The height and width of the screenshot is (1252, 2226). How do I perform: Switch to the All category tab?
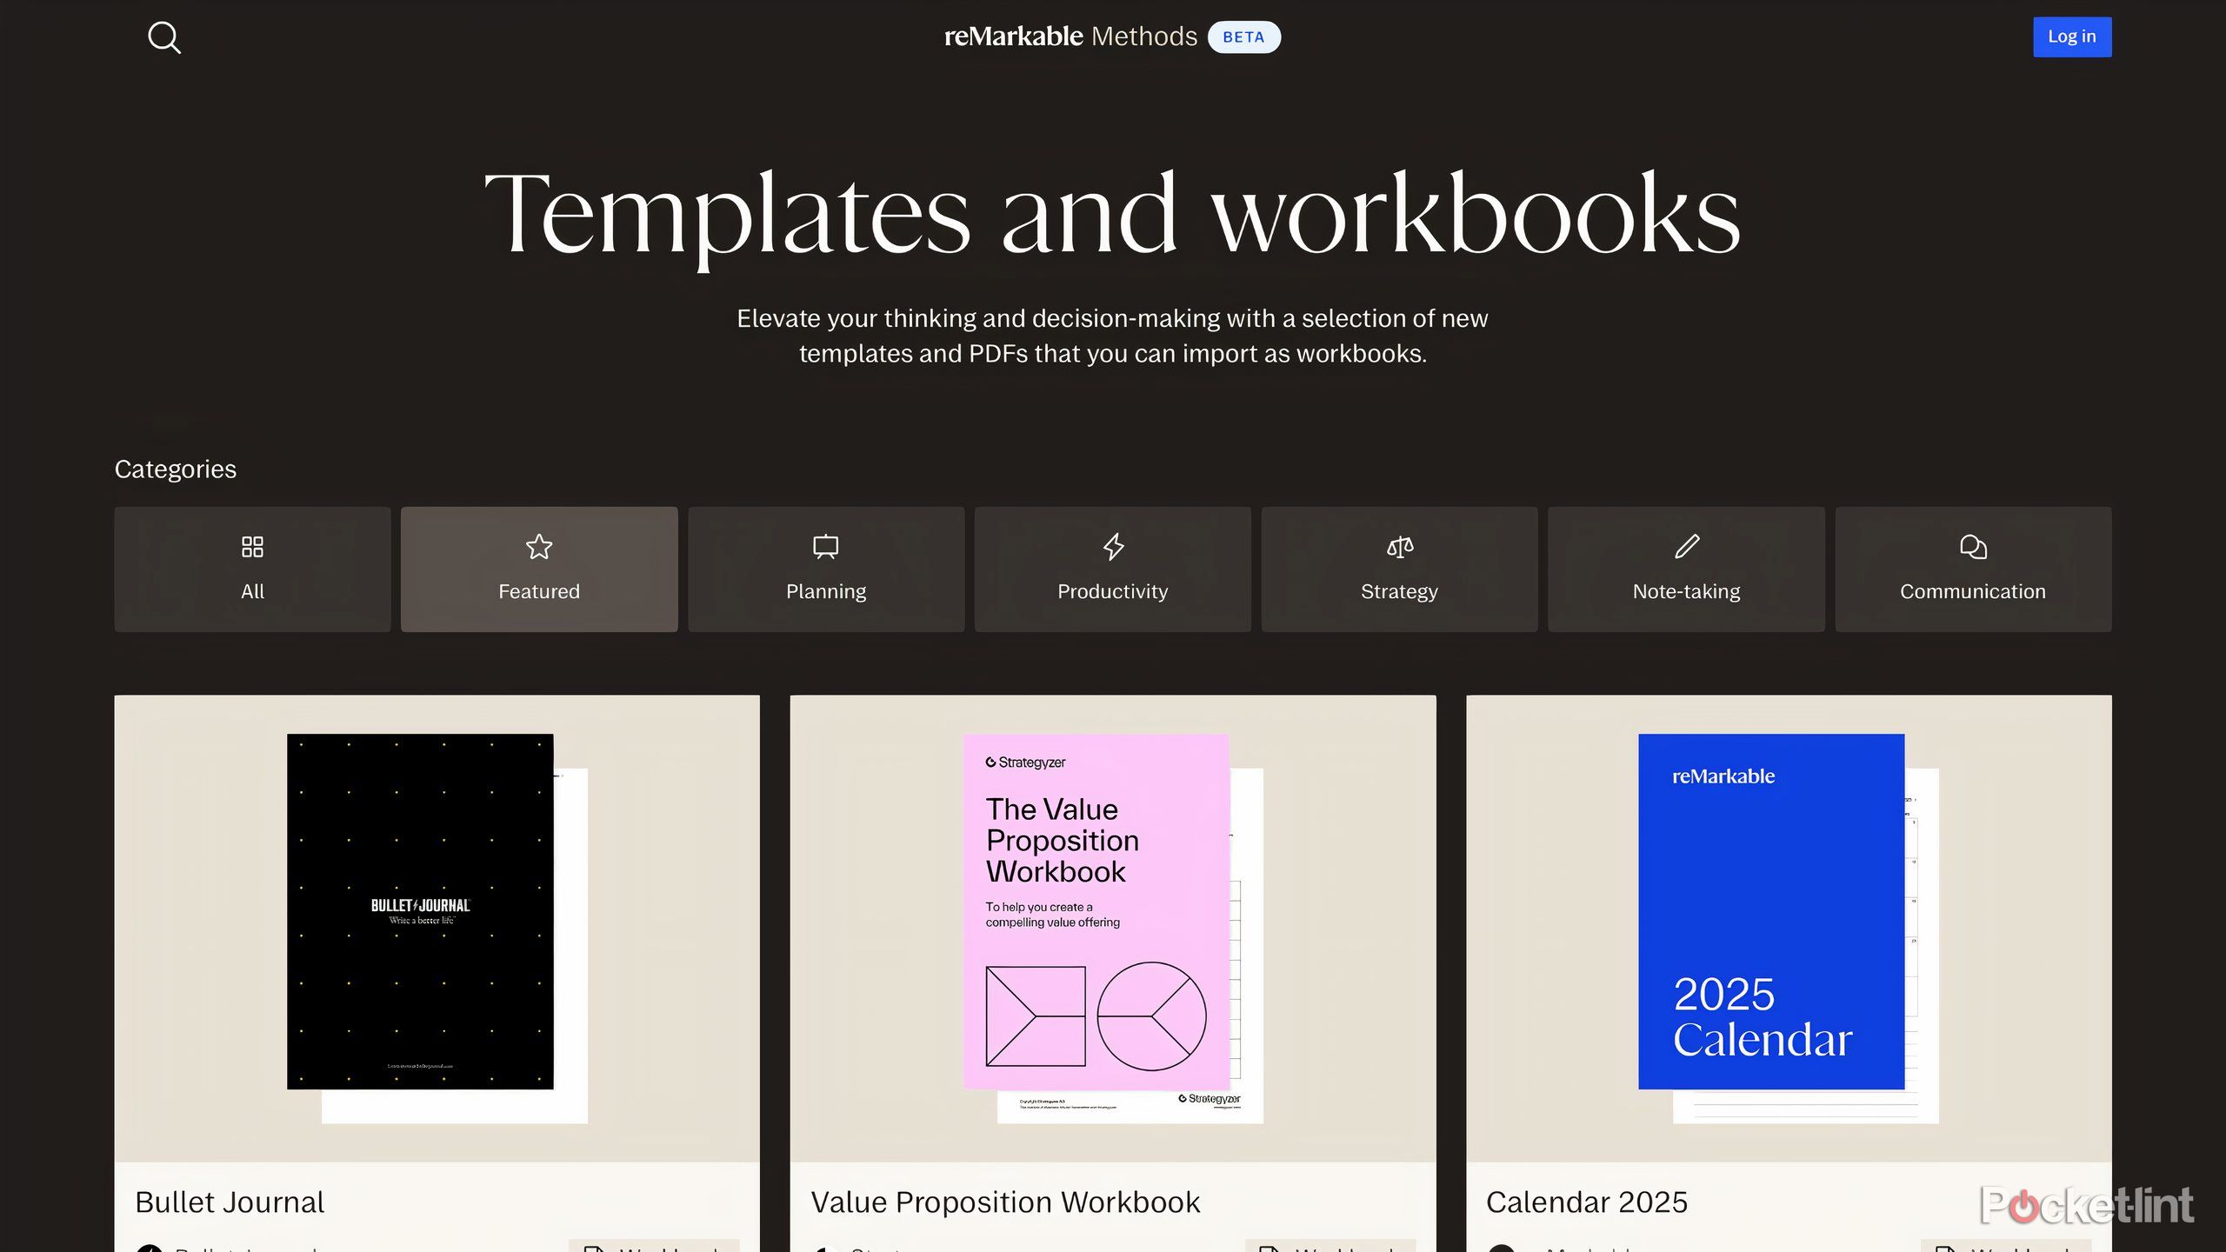[x=252, y=569]
